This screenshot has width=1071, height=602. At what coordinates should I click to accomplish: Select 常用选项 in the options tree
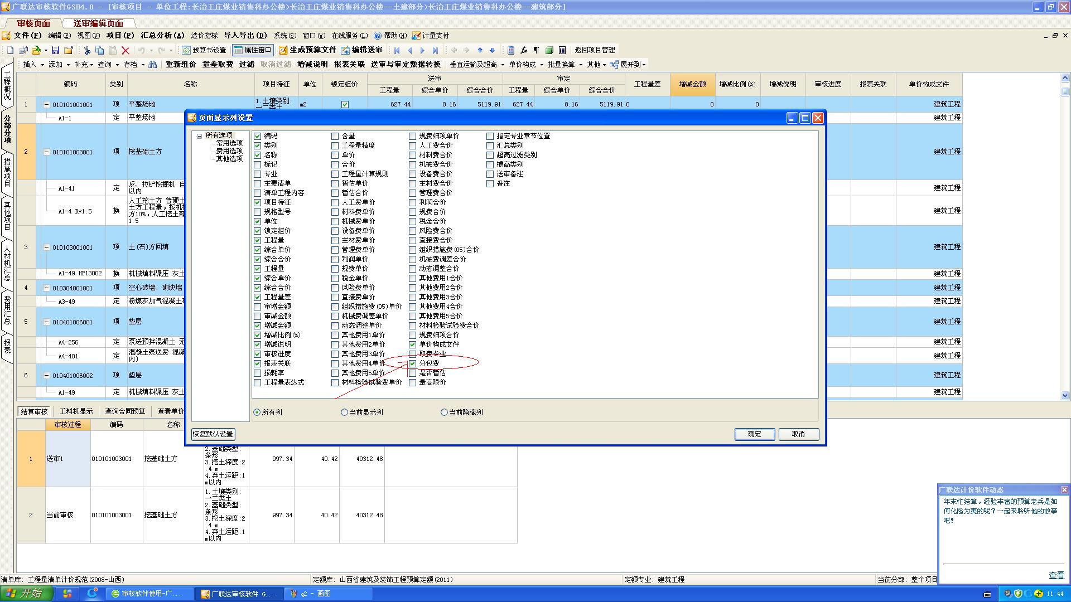[x=230, y=143]
